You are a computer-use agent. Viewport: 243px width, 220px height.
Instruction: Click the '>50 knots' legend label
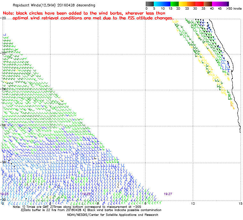click(x=234, y=9)
